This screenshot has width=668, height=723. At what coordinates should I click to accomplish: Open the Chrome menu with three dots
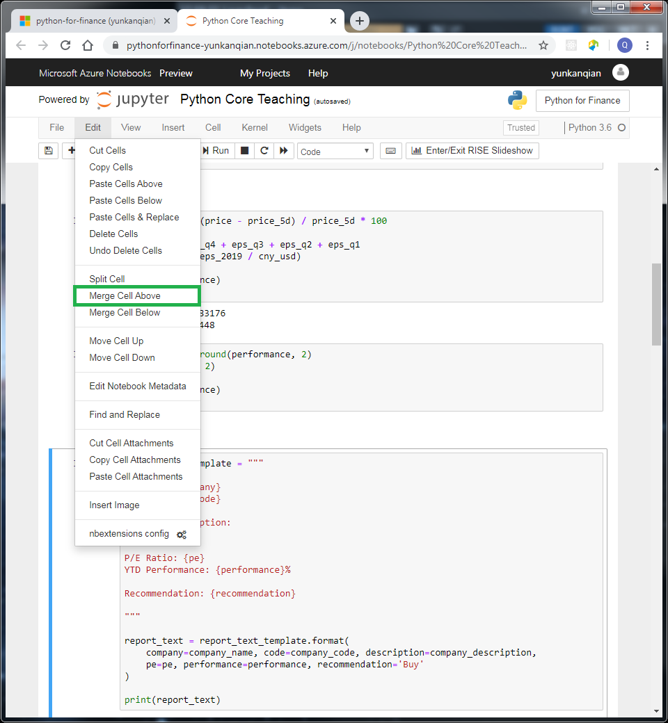(x=648, y=44)
